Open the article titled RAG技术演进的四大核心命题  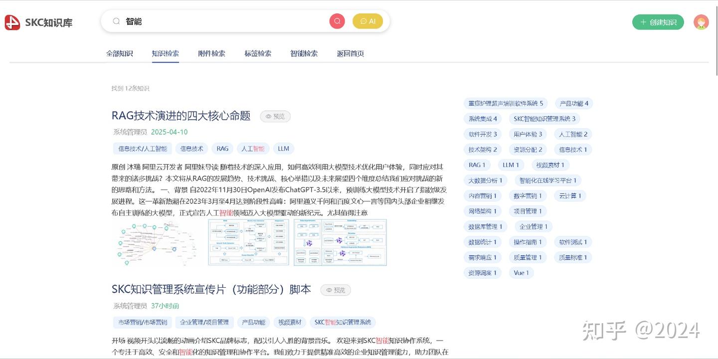coord(181,116)
